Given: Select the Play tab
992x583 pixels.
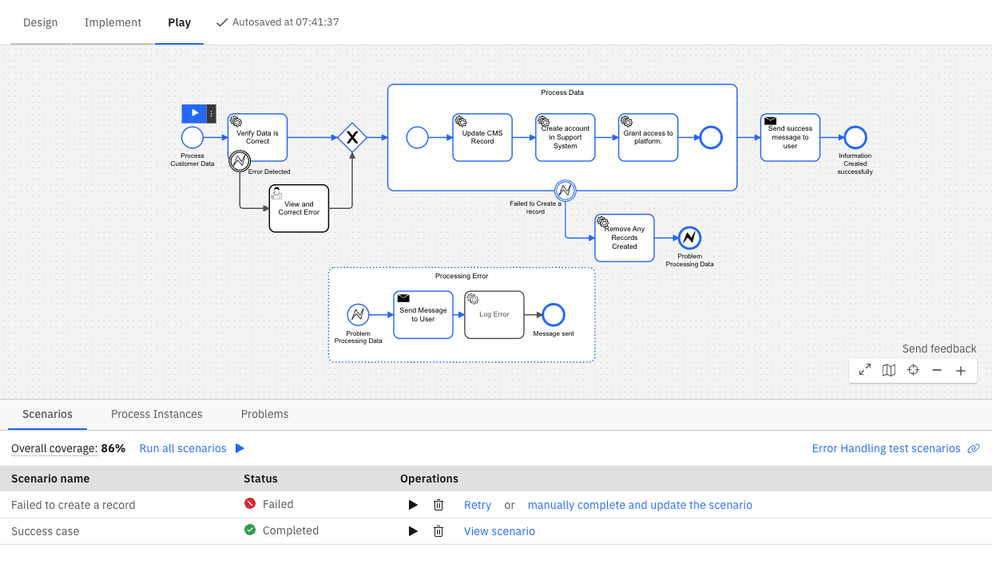Looking at the screenshot, I should pyautogui.click(x=179, y=22).
